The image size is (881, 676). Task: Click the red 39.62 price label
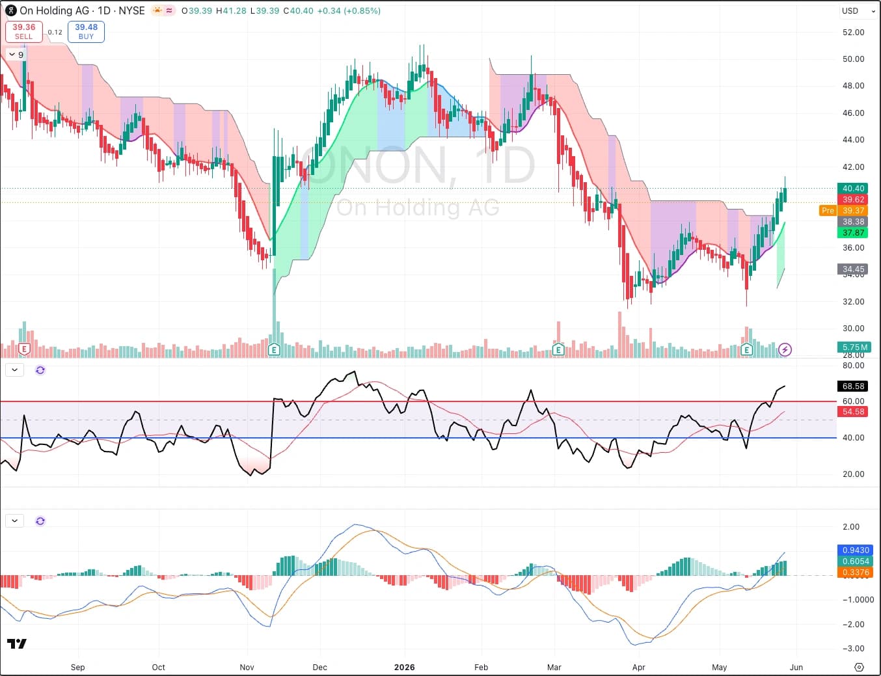pyautogui.click(x=853, y=200)
